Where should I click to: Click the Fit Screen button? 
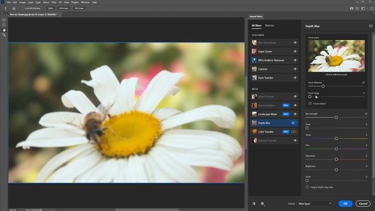(x=64, y=8)
